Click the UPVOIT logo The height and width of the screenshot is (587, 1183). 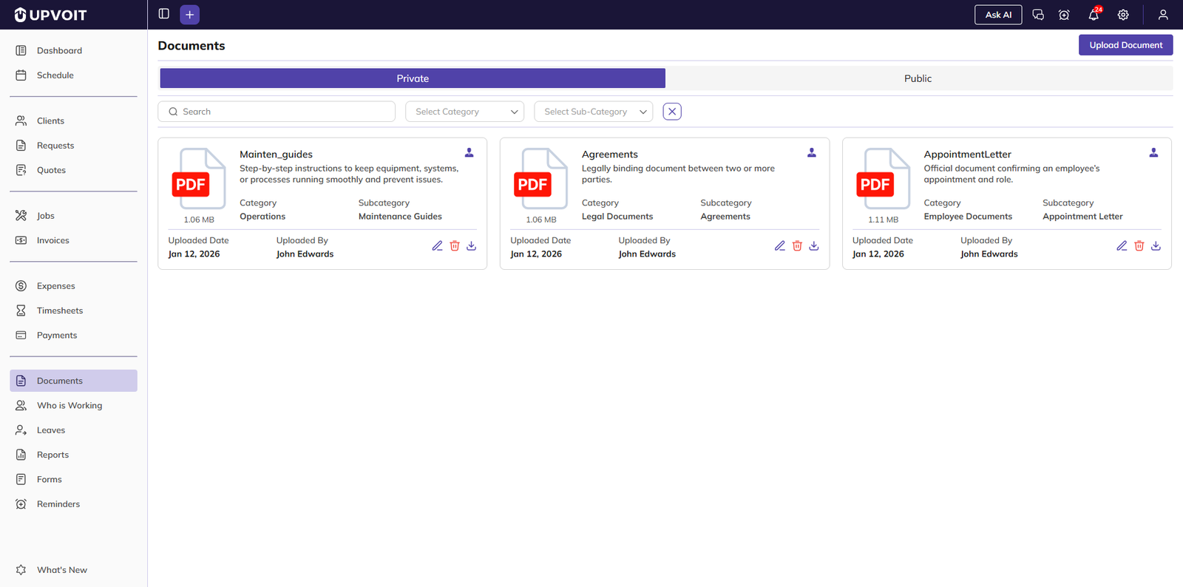50,15
